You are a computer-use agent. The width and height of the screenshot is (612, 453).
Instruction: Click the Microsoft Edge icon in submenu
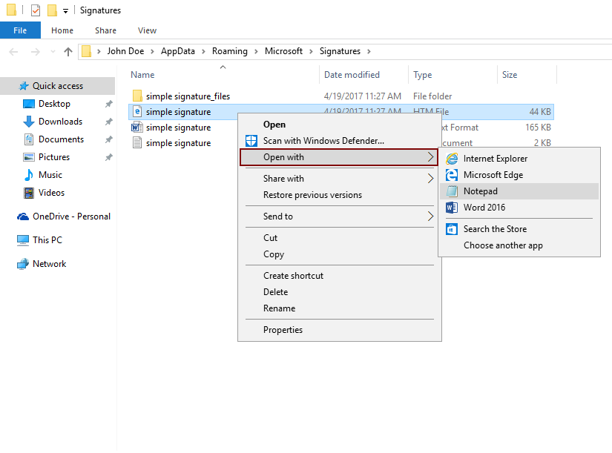pos(452,175)
